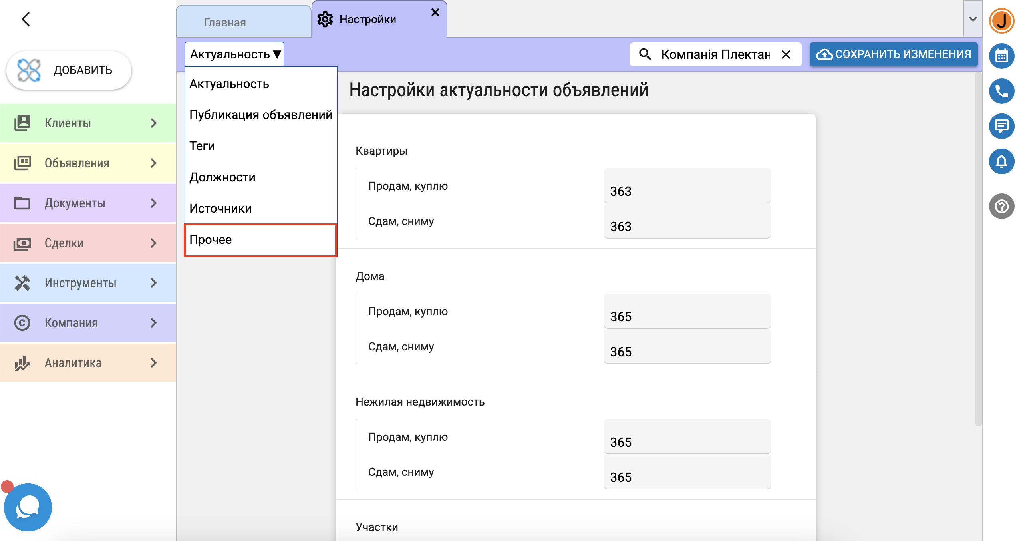Open the support chat bubble widget

tap(28, 507)
